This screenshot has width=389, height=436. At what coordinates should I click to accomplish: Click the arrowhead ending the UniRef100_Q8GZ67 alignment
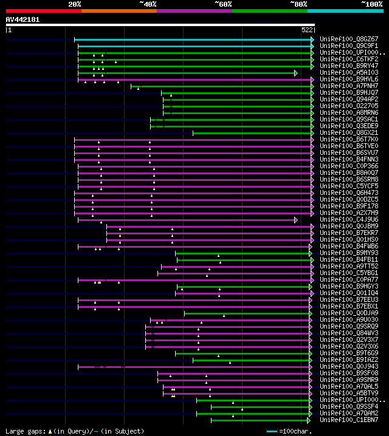(312, 39)
